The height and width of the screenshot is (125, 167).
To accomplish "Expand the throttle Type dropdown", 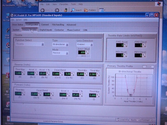I will coord(67,45).
